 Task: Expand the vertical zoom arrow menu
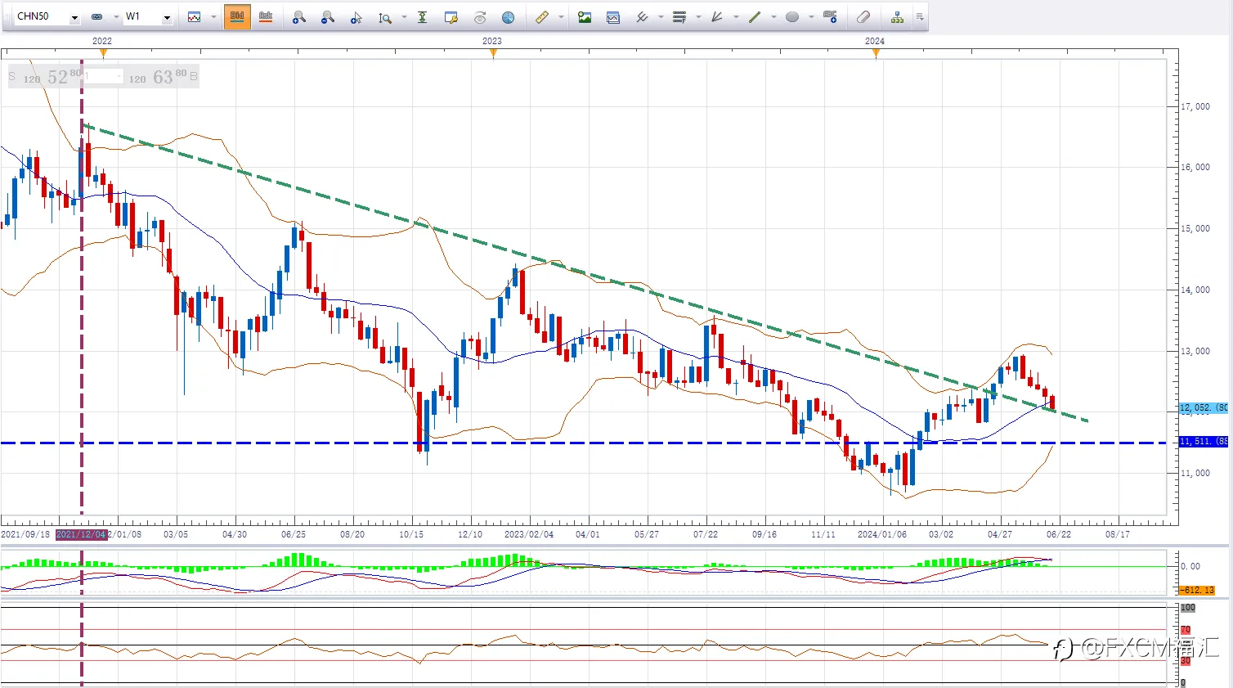[x=404, y=17]
